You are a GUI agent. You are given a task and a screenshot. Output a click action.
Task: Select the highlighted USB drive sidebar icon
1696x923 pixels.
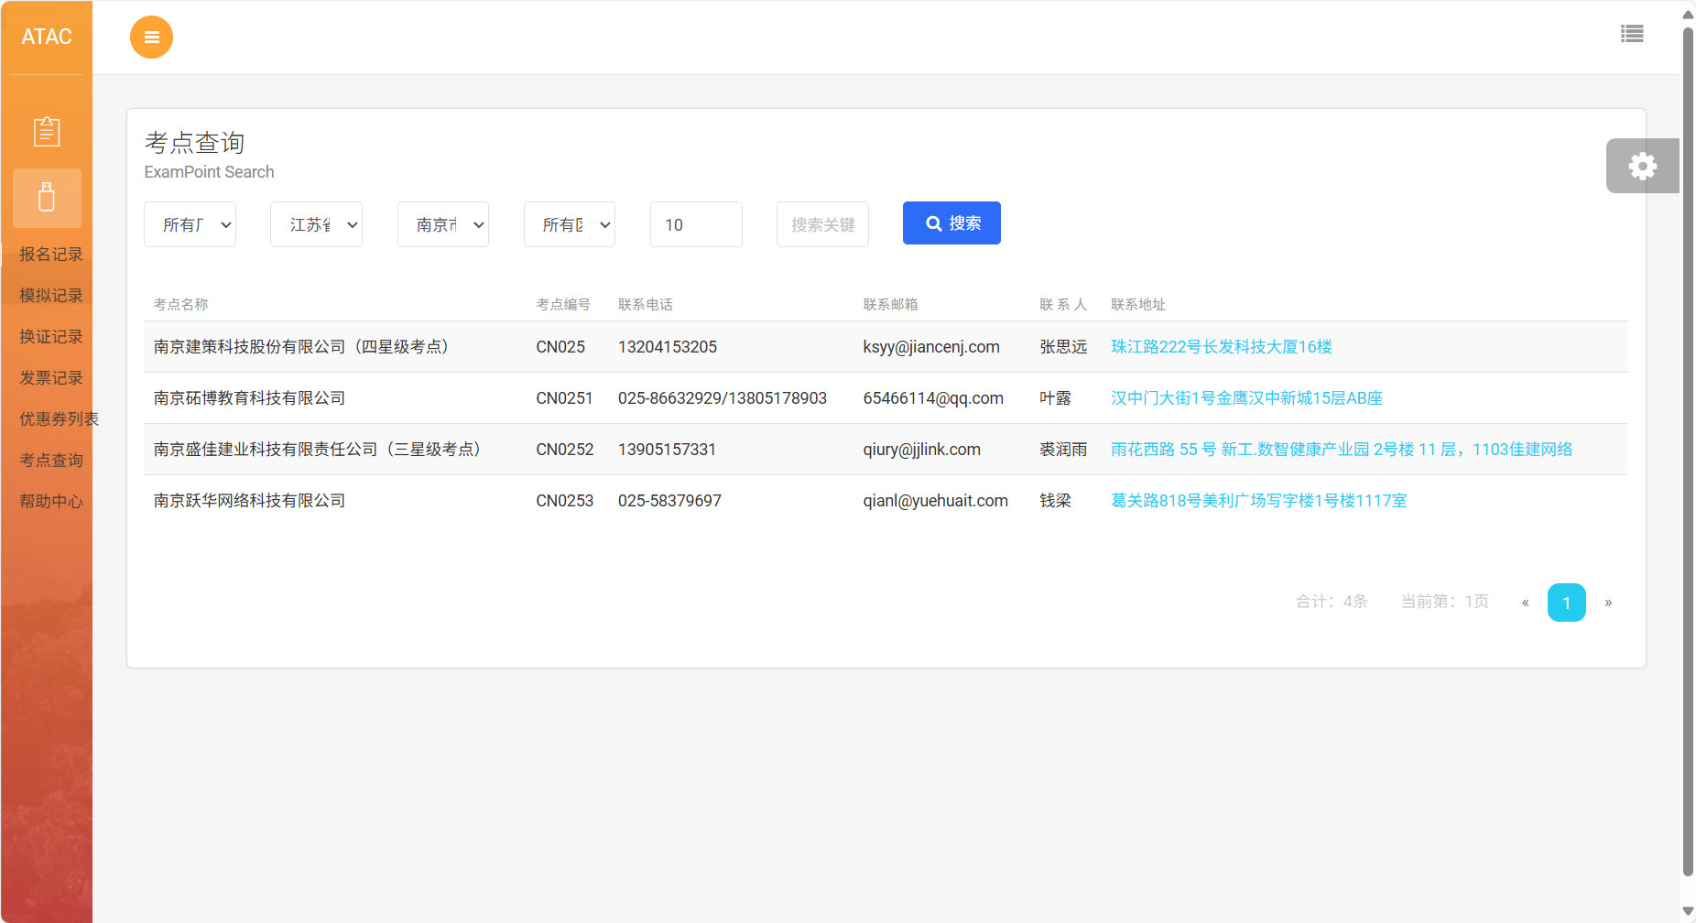[x=47, y=198]
